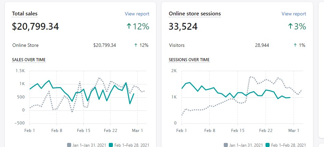Screen dimensions: 324x147
Task: Click the Online Store row label
Action: coord(25,45)
